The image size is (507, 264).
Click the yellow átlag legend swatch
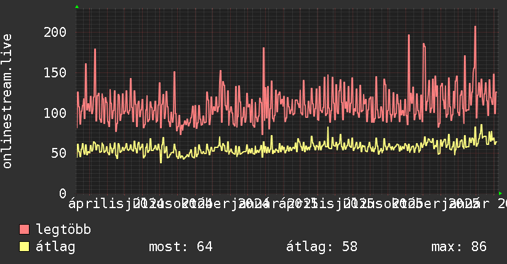[24, 247]
